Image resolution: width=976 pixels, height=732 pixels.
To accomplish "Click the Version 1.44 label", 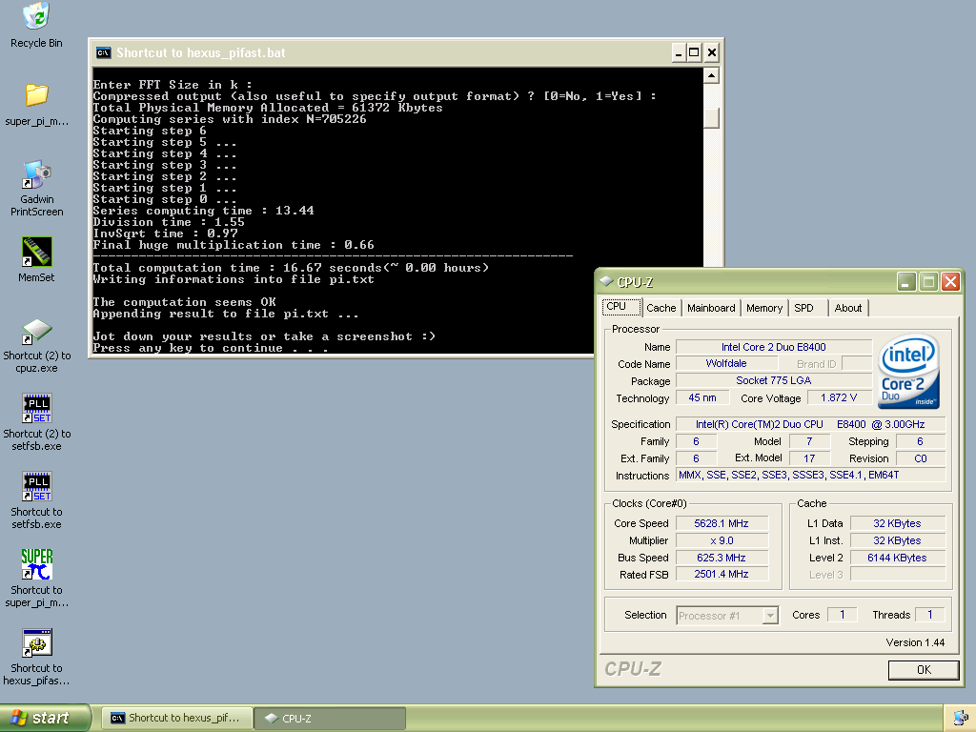I will click(x=915, y=642).
